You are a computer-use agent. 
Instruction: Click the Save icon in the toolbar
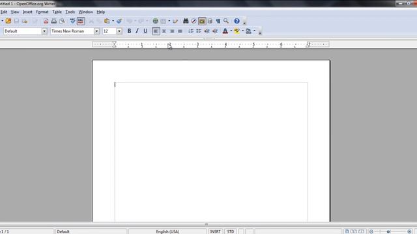point(16,21)
